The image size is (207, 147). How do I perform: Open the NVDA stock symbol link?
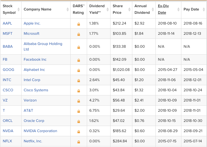(8, 131)
